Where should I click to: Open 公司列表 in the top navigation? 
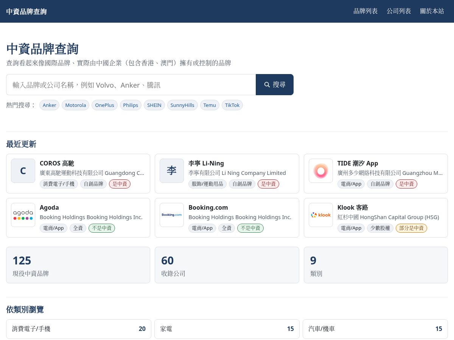[x=399, y=11]
